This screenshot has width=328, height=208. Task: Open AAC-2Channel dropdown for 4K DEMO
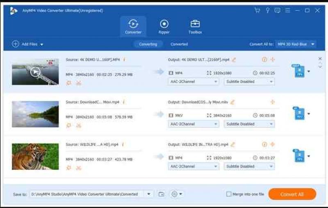(x=193, y=82)
